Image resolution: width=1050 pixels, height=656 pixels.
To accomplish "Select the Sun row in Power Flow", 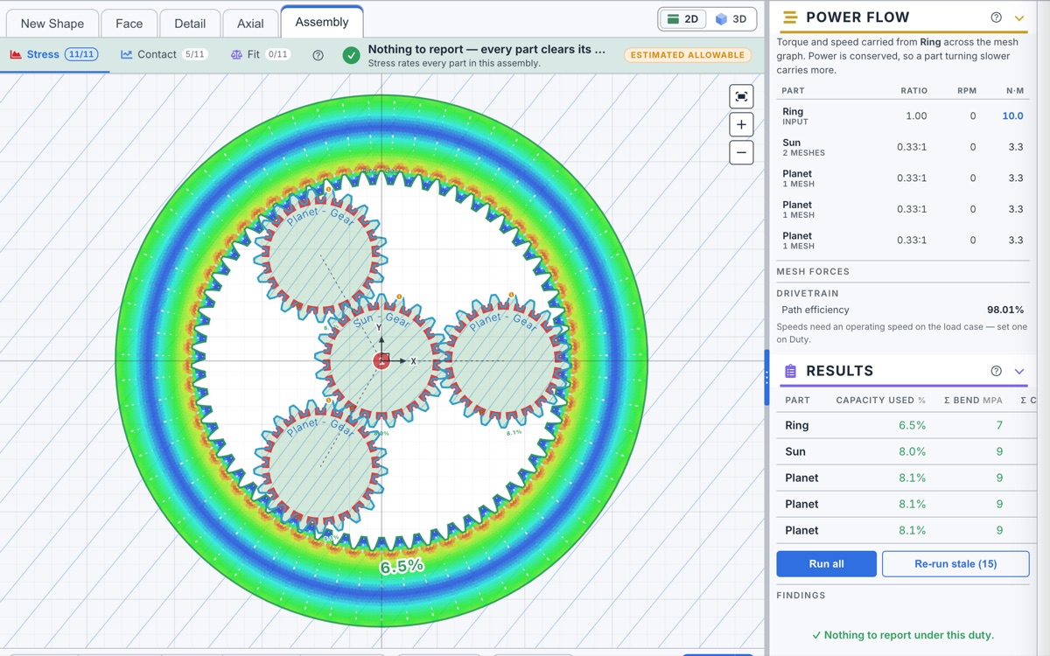I will pyautogui.click(x=903, y=147).
